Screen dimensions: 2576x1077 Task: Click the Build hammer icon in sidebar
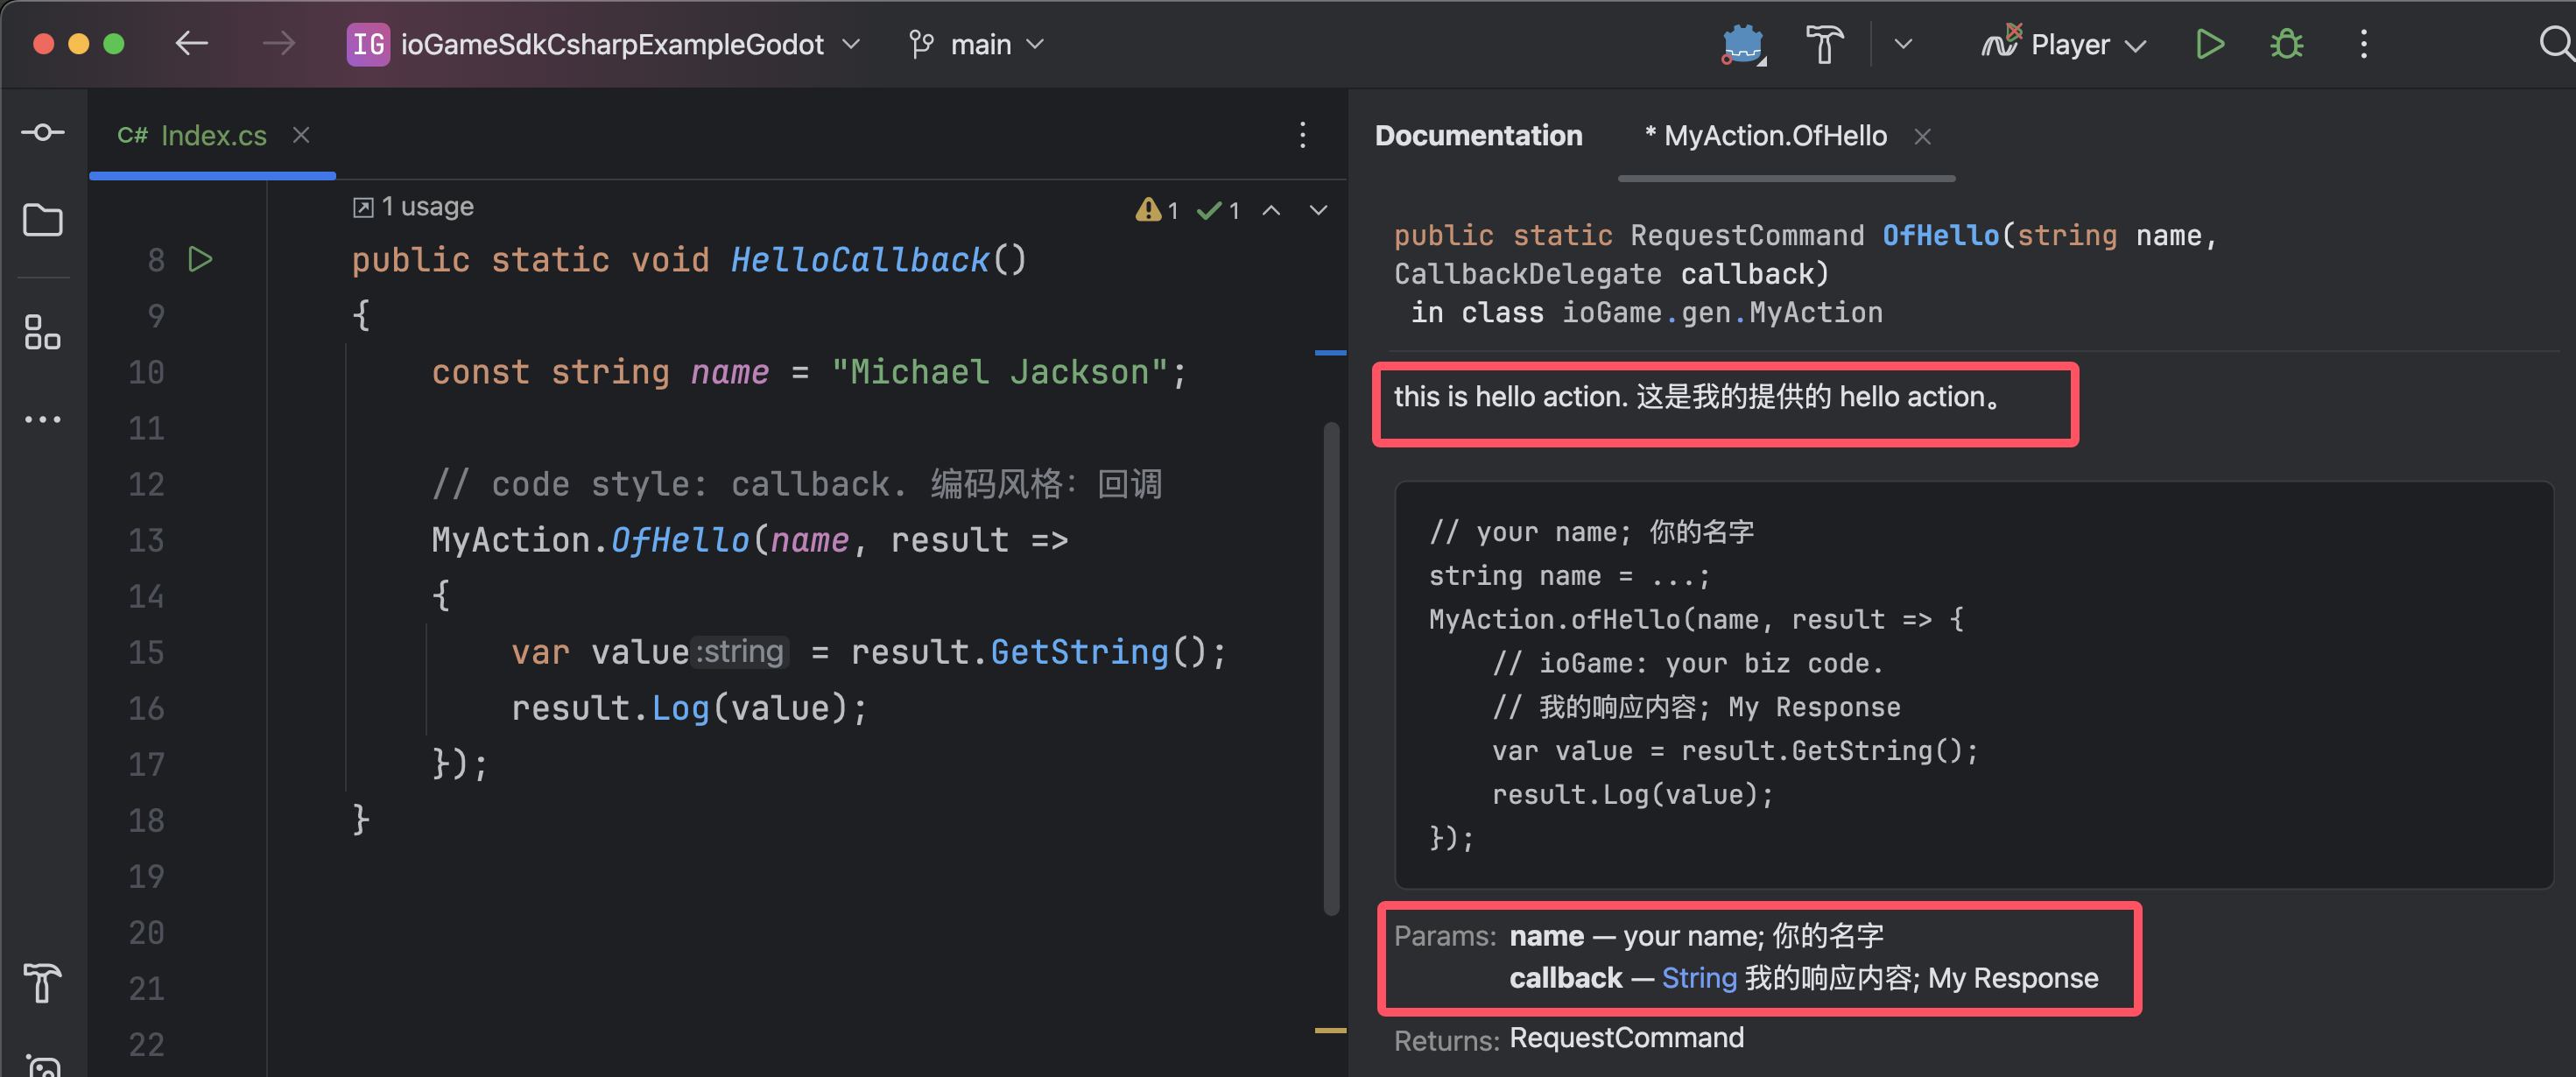pyautogui.click(x=43, y=982)
